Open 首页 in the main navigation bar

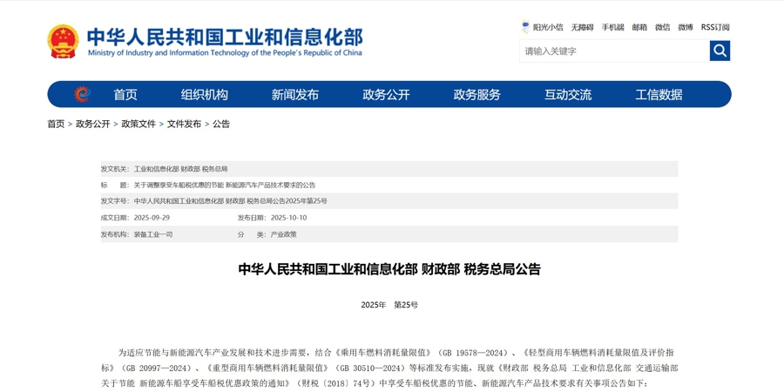pos(125,94)
